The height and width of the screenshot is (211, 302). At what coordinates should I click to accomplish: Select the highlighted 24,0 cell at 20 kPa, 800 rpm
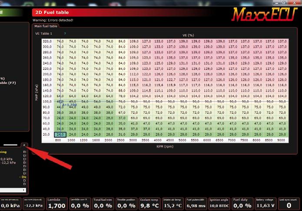point(60,135)
